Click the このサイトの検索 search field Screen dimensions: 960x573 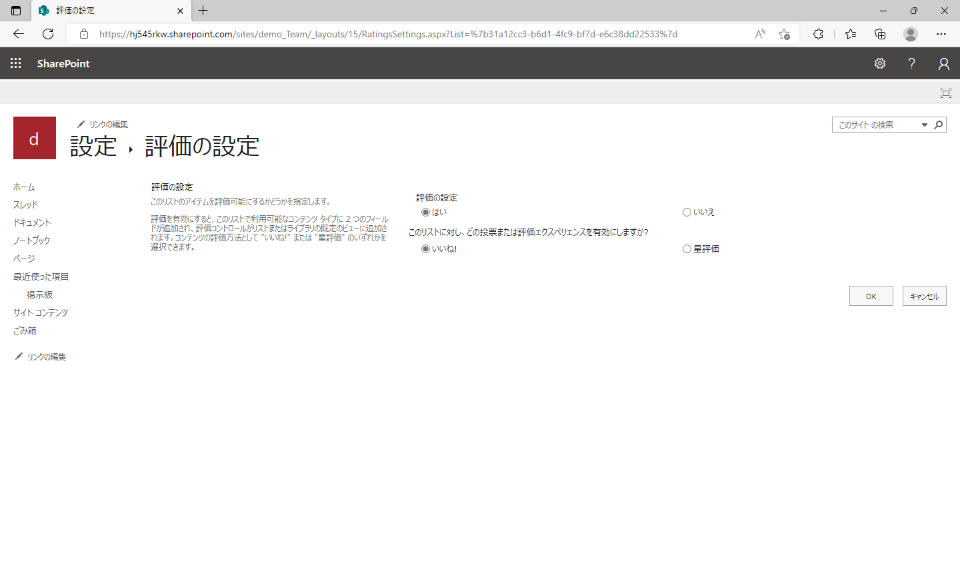tap(875, 125)
